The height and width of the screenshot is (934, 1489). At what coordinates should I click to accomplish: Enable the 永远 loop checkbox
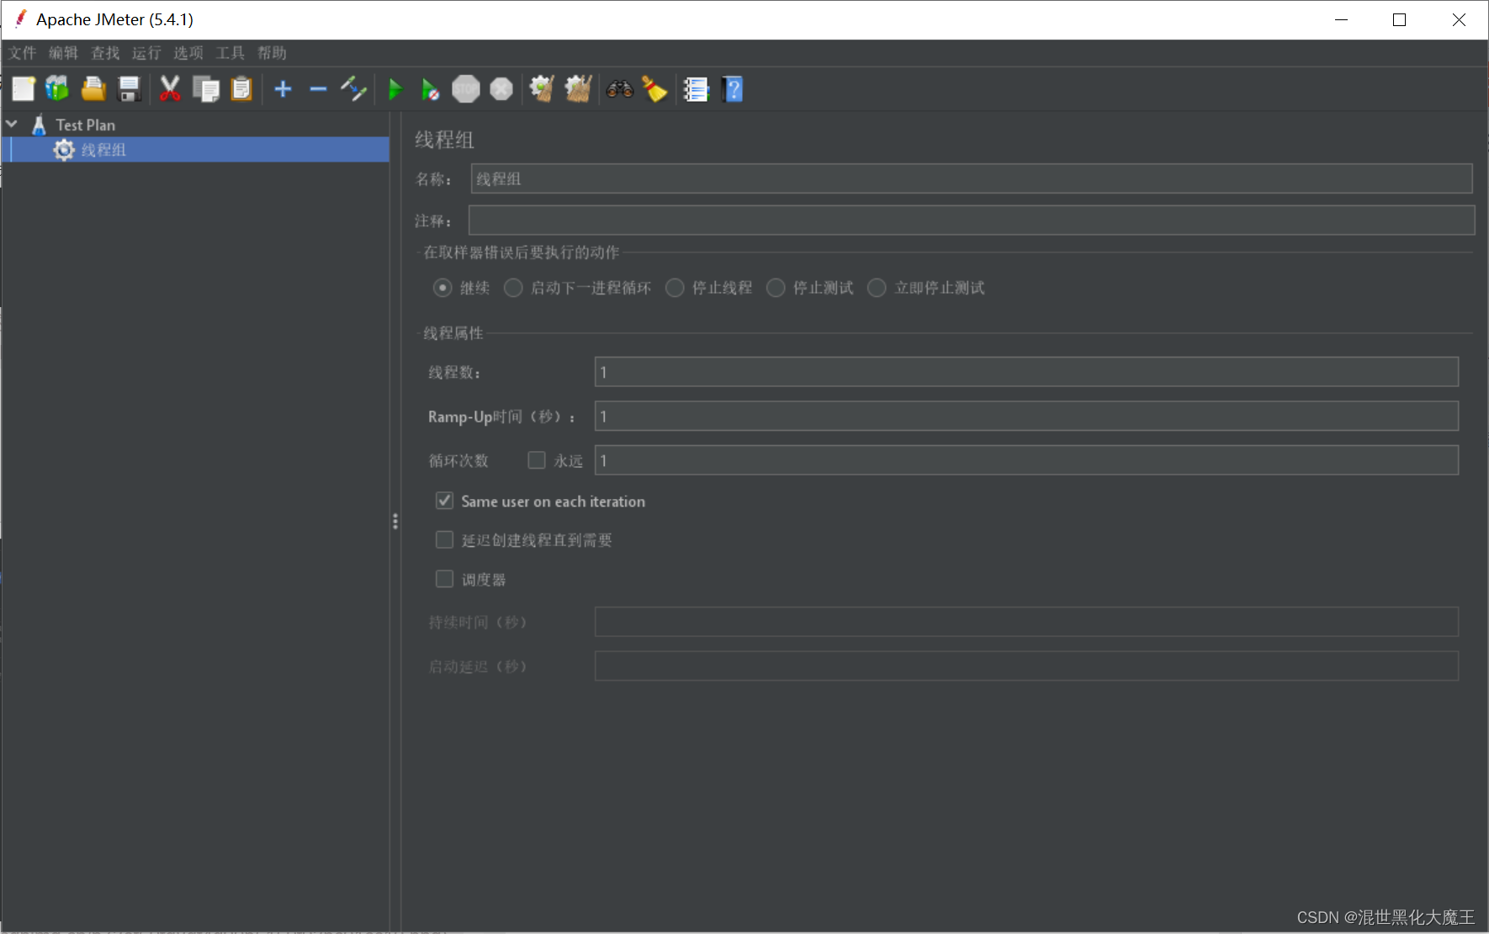coord(537,460)
